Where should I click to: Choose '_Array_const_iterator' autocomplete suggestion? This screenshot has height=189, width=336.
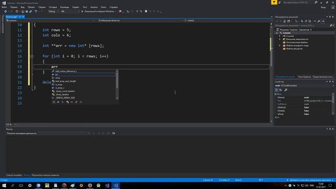click(83, 91)
